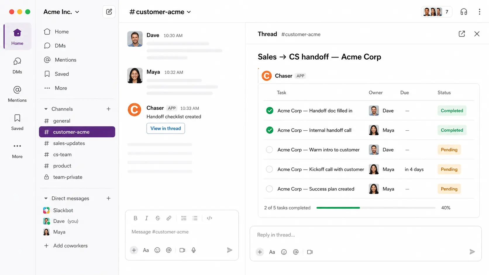The image size is (489, 275).
Task: Open Saved in the left rail
Action: [17, 122]
